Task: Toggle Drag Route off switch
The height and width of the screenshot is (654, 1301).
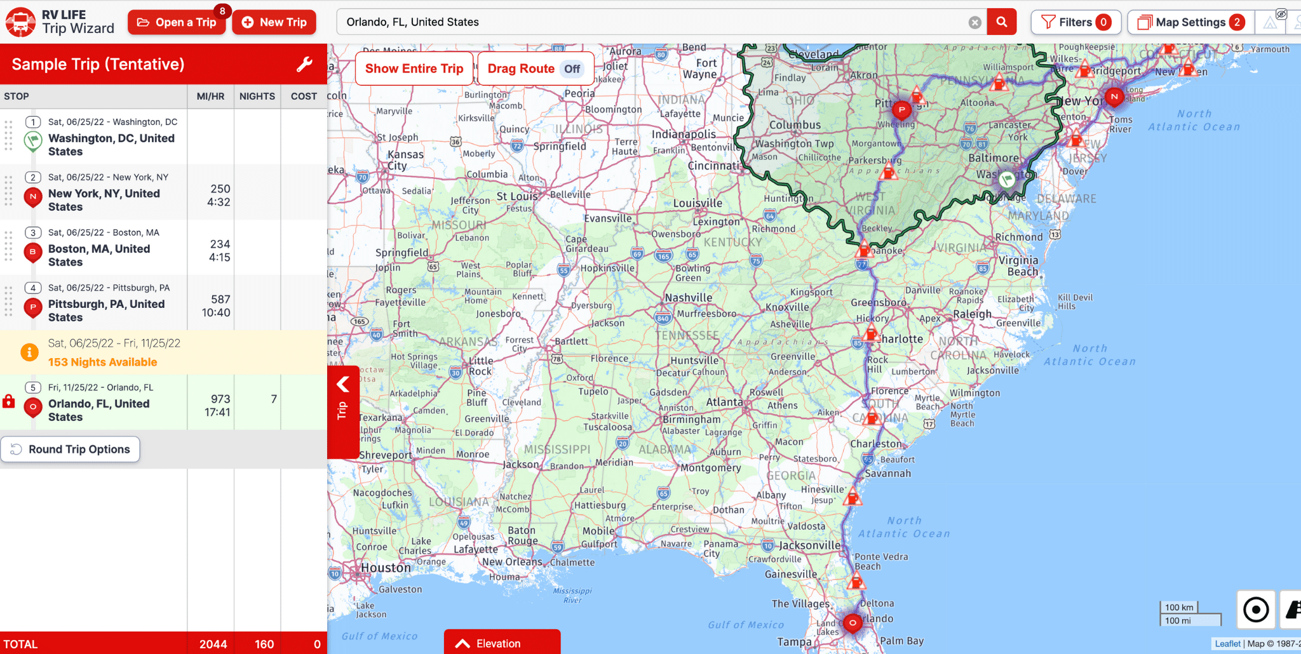Action: [x=572, y=69]
